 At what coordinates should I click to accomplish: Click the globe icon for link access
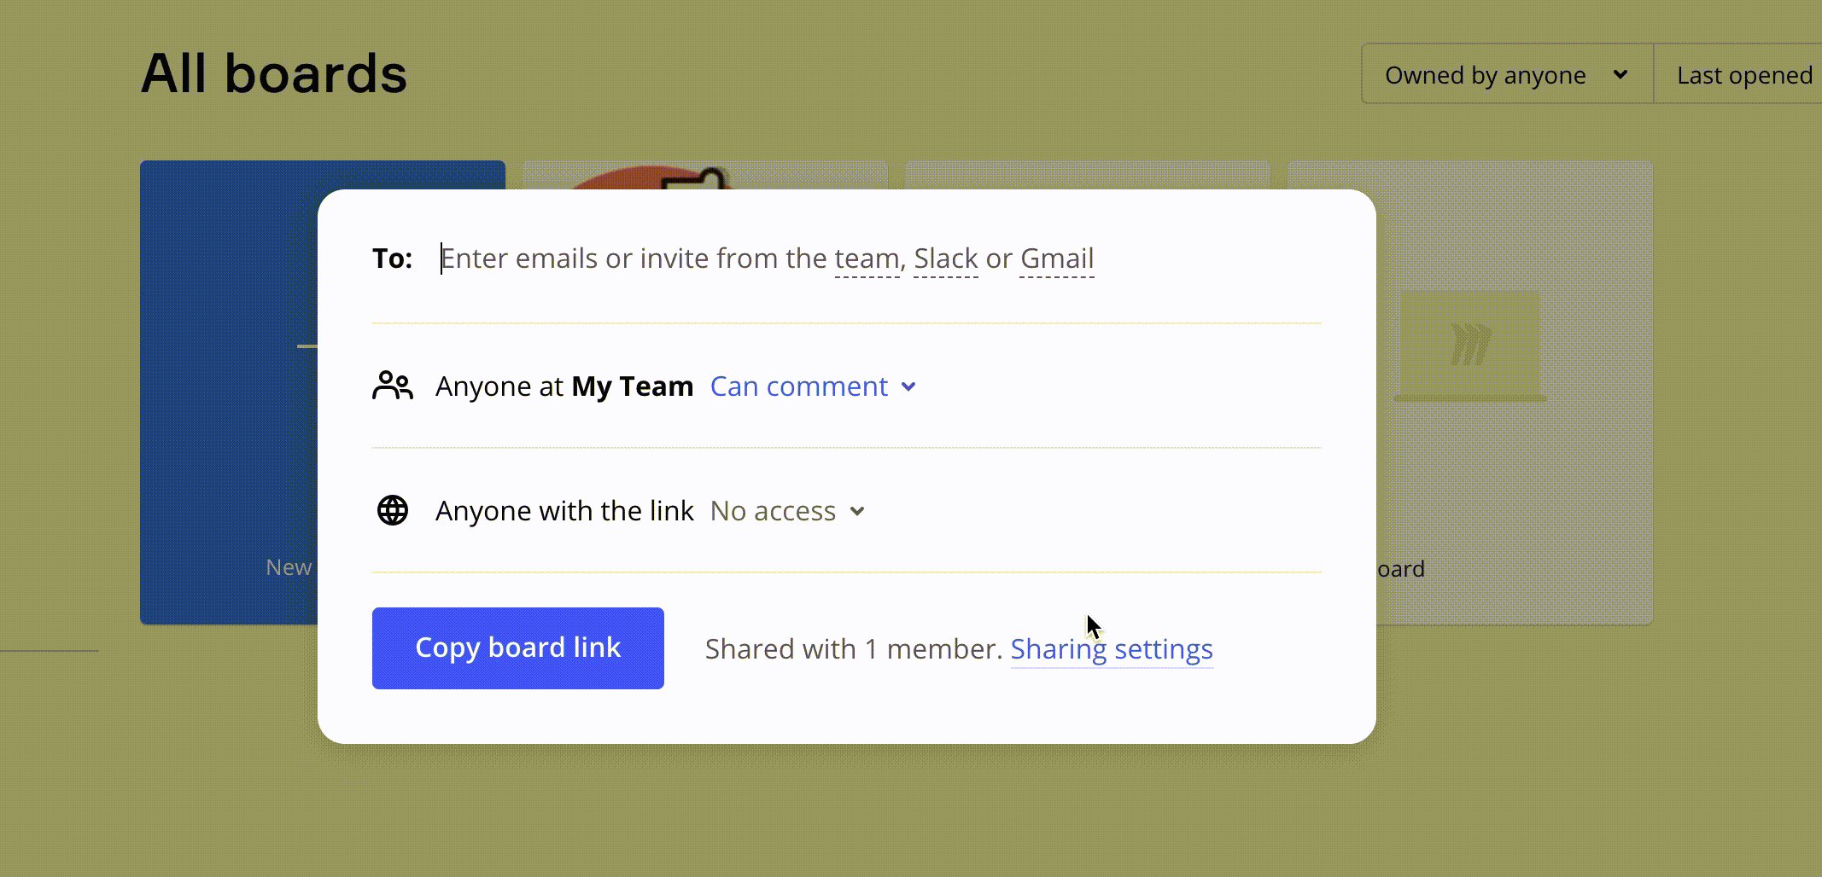click(x=393, y=511)
